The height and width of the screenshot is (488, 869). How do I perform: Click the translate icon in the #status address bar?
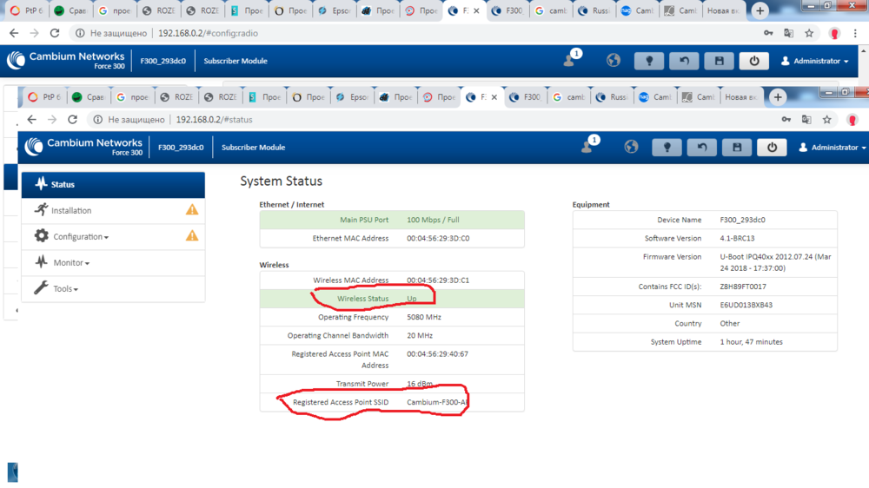pos(806,120)
